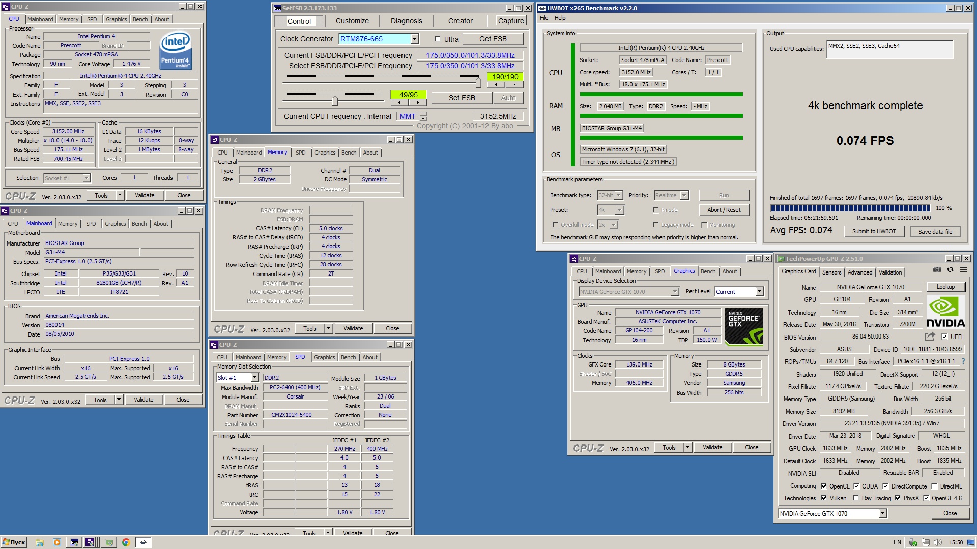Click the lower 49/95 slider thumb in SetFSB
The image size is (977, 549).
(x=334, y=100)
